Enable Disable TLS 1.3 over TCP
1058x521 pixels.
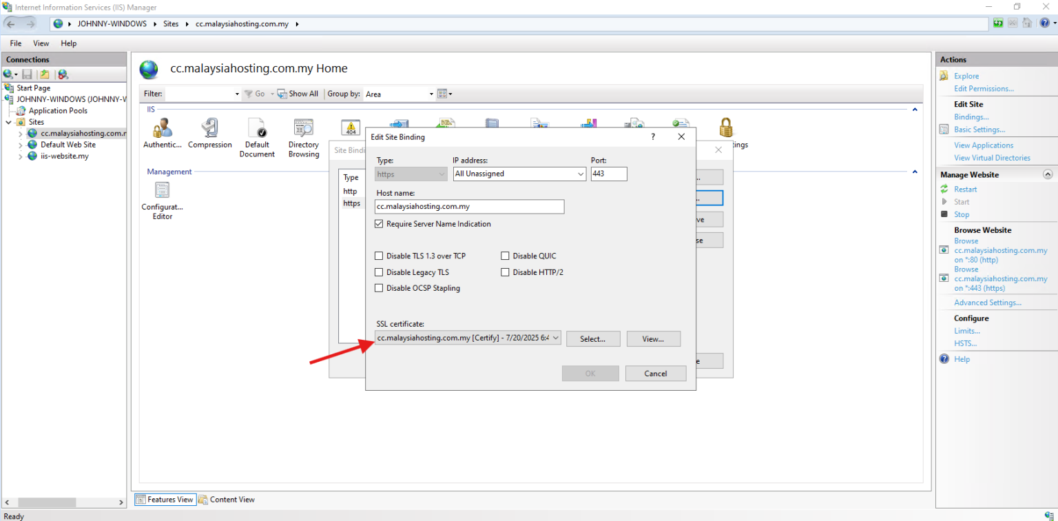click(379, 256)
